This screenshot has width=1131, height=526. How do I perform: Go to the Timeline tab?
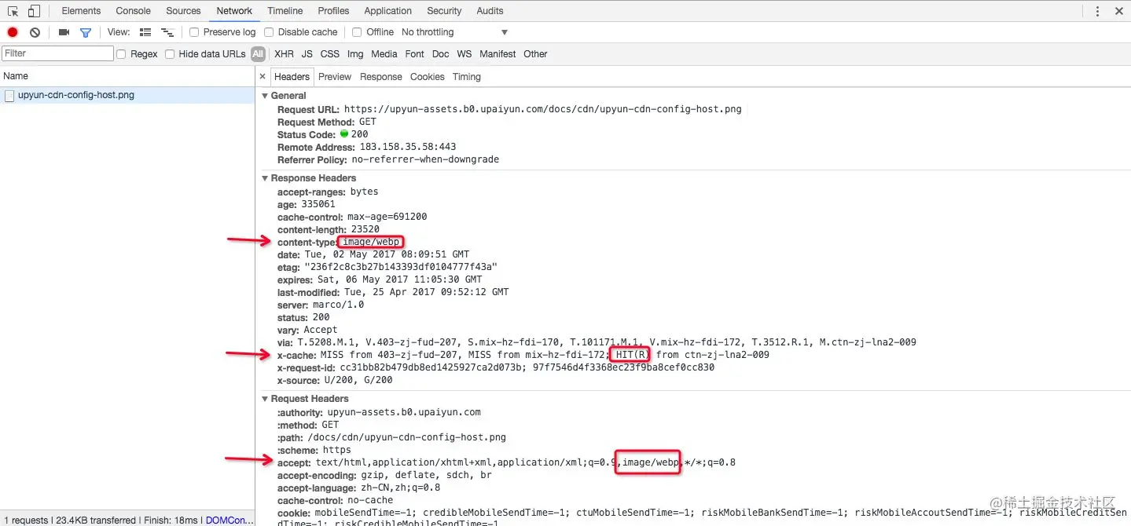[x=285, y=11]
